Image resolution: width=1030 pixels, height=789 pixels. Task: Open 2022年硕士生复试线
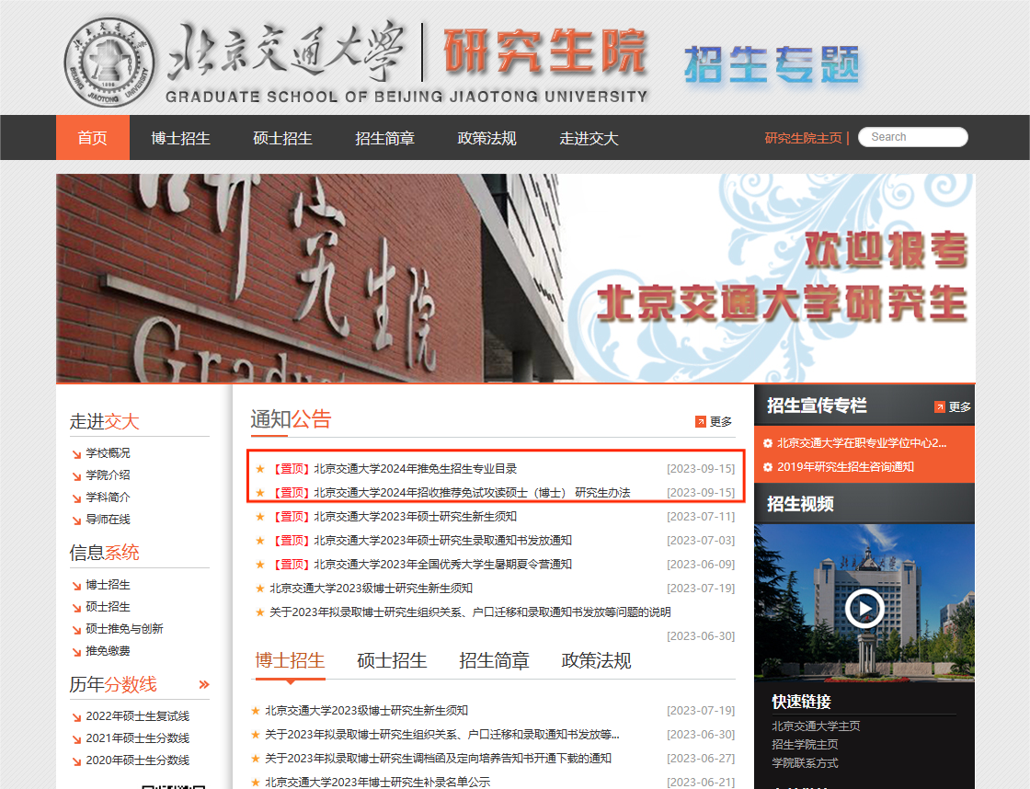point(137,716)
